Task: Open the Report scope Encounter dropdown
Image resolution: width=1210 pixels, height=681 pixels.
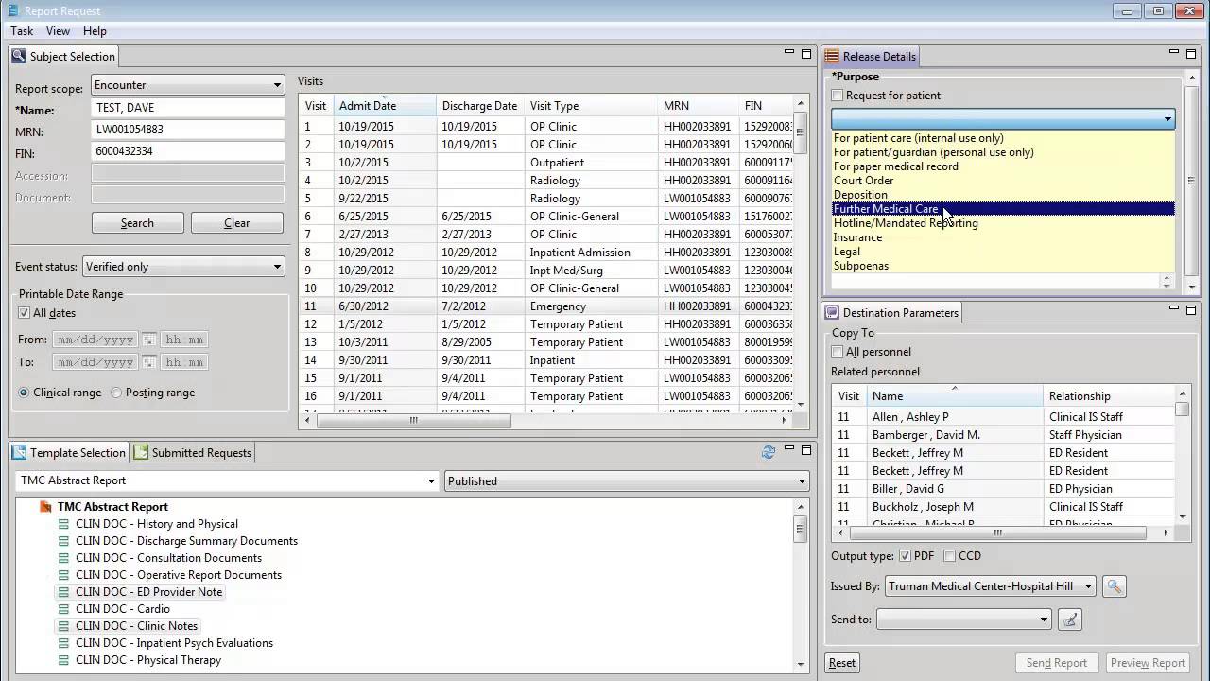Action: (x=188, y=85)
